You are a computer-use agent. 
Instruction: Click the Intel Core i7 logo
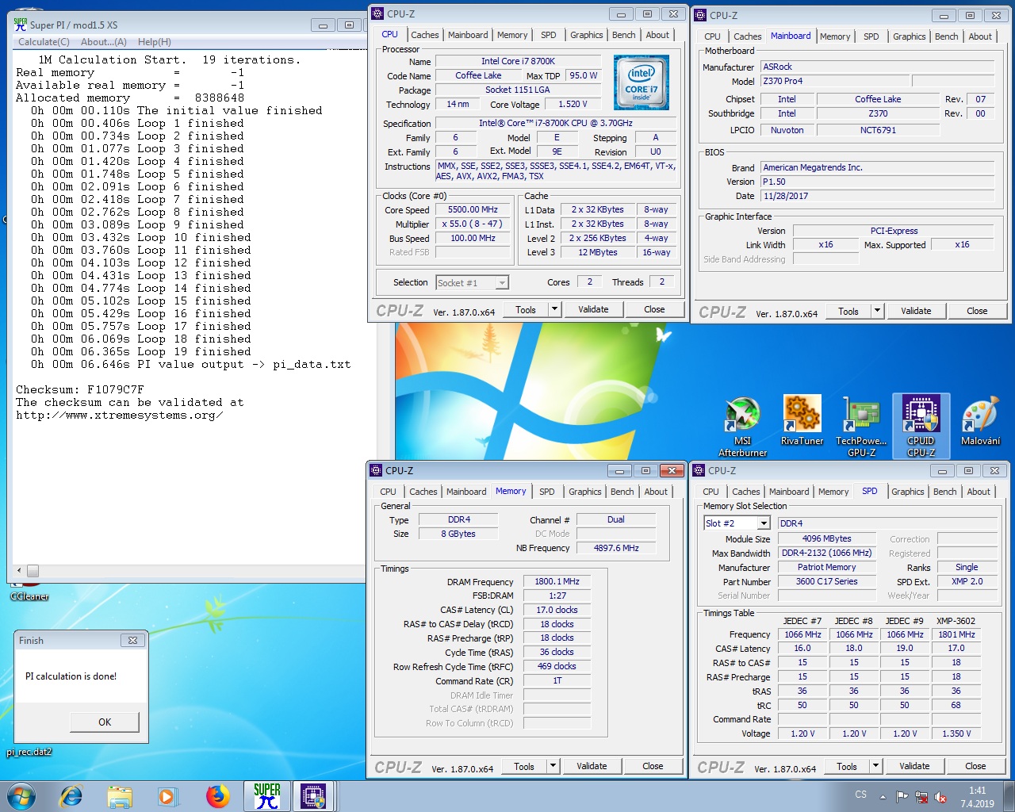pos(641,82)
